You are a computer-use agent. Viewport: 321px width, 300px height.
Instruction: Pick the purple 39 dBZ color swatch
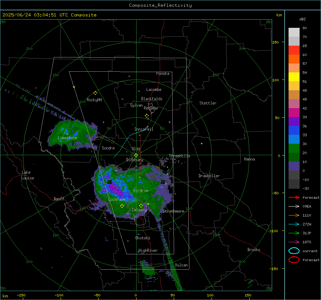pos(294,121)
